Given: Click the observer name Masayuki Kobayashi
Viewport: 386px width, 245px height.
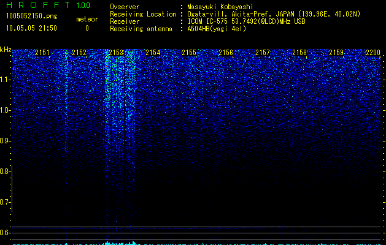Looking at the screenshot, I should (x=220, y=7).
